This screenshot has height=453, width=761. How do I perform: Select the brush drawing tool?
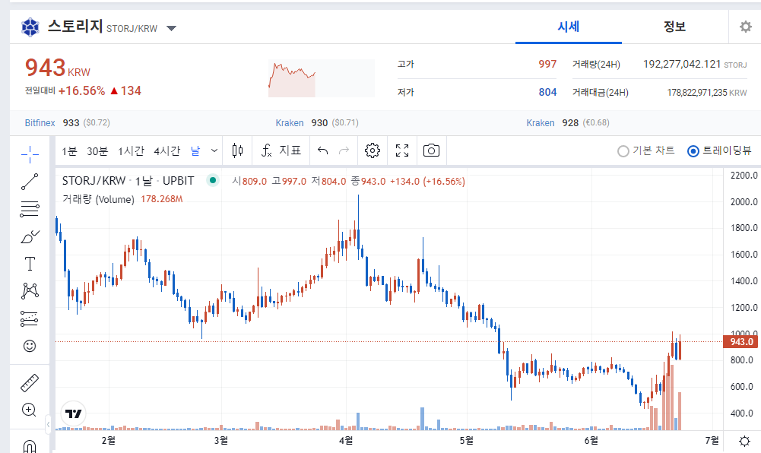[30, 236]
